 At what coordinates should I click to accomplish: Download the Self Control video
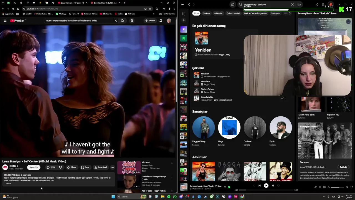[100, 167]
